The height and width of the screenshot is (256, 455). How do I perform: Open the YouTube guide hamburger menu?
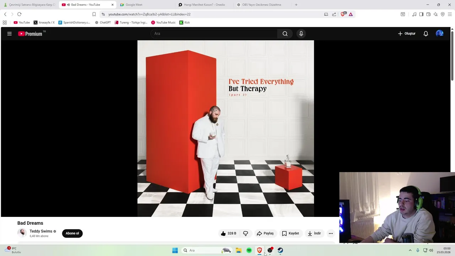pos(10,33)
